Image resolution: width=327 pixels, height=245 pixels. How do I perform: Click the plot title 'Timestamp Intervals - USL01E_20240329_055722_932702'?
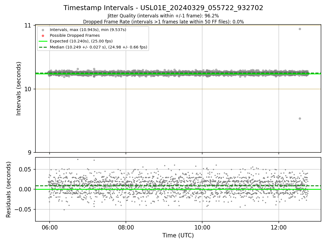pos(163,8)
